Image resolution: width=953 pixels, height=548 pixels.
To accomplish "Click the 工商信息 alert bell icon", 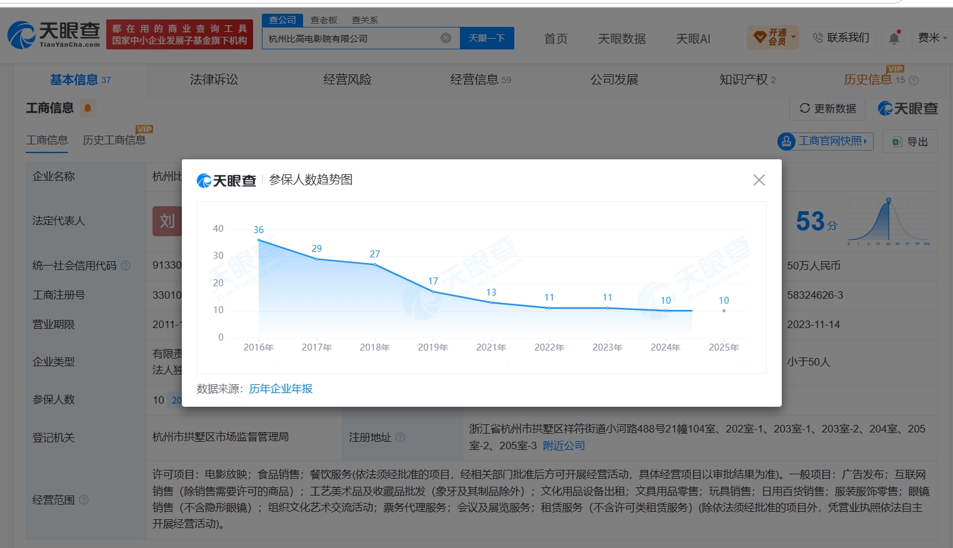I will [x=88, y=108].
